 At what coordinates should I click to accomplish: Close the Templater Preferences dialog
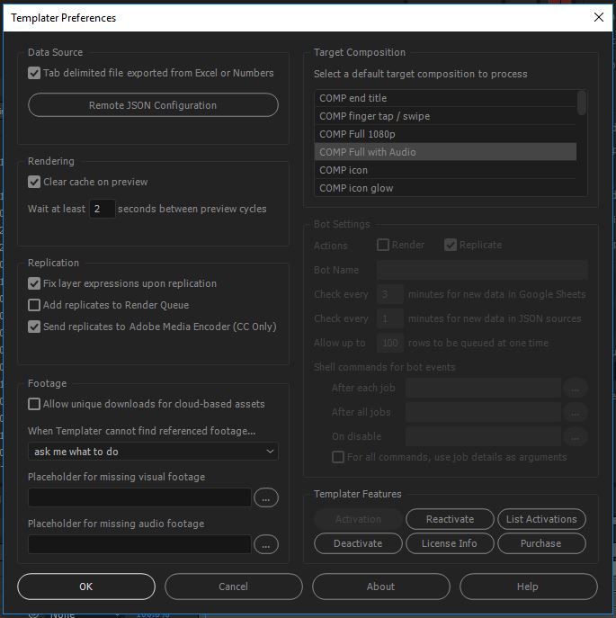599,17
